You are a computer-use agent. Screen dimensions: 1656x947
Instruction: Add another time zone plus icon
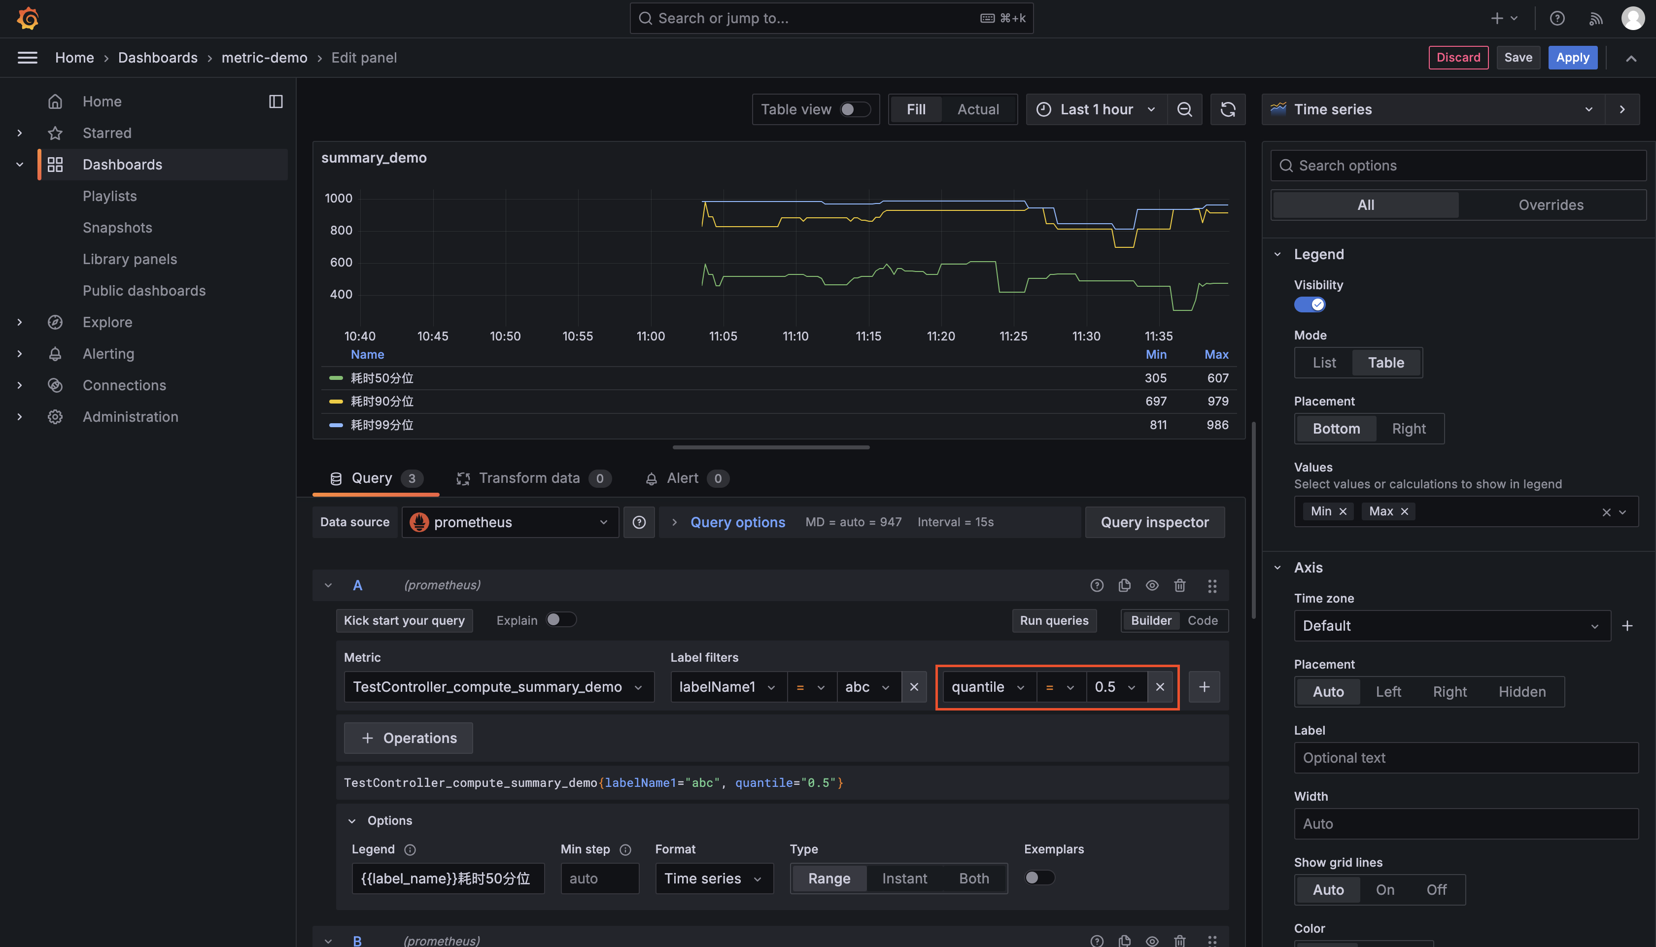(x=1627, y=626)
